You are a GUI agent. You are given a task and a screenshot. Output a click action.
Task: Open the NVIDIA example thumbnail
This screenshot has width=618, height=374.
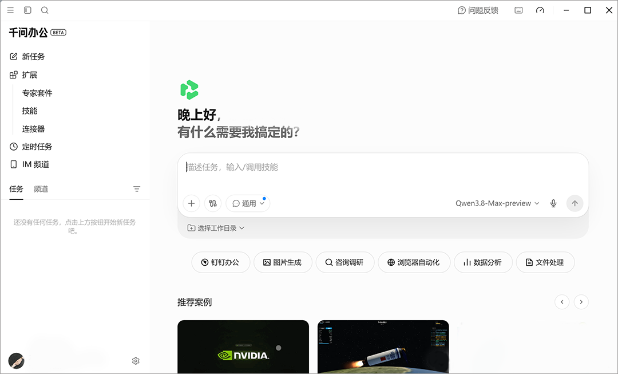[x=243, y=347]
